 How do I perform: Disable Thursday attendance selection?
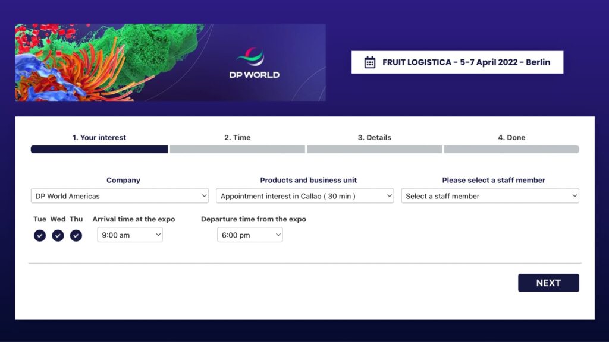76,235
